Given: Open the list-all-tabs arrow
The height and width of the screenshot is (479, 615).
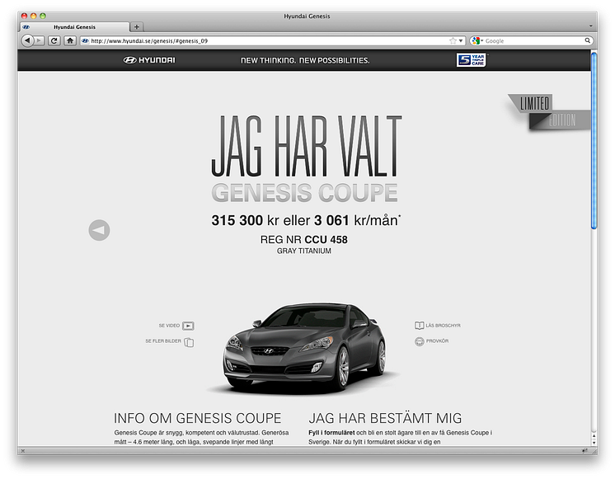Looking at the screenshot, I should 591,26.
